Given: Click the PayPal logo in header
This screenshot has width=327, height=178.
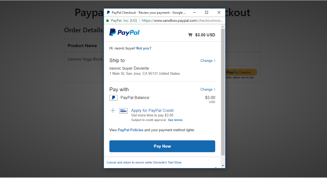Looking at the screenshot, I should (124, 33).
